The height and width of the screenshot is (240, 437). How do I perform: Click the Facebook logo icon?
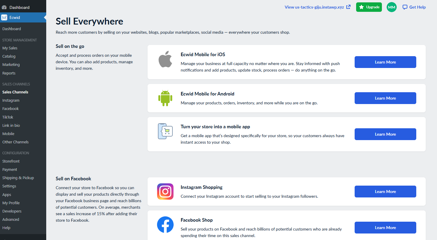(x=165, y=225)
